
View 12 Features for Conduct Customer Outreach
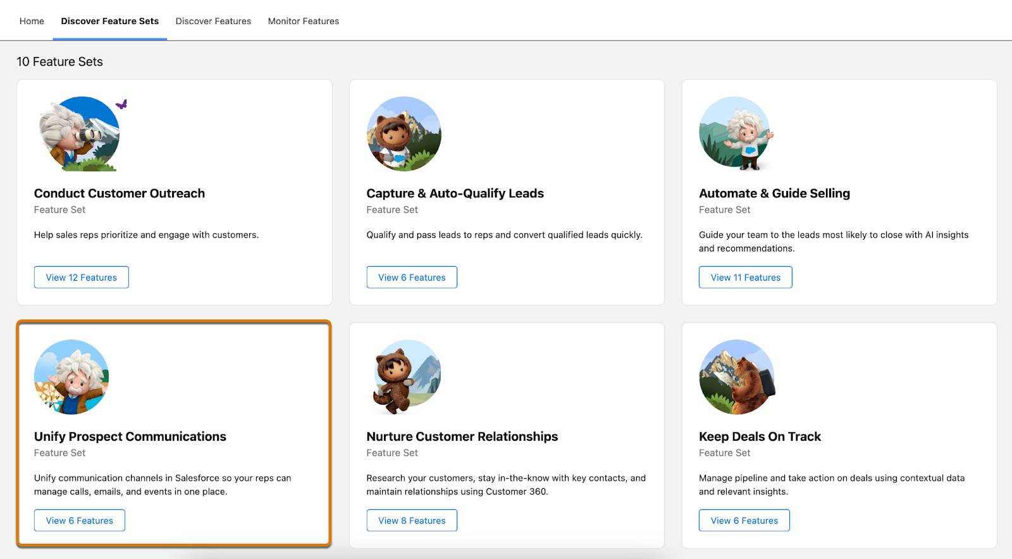click(81, 277)
